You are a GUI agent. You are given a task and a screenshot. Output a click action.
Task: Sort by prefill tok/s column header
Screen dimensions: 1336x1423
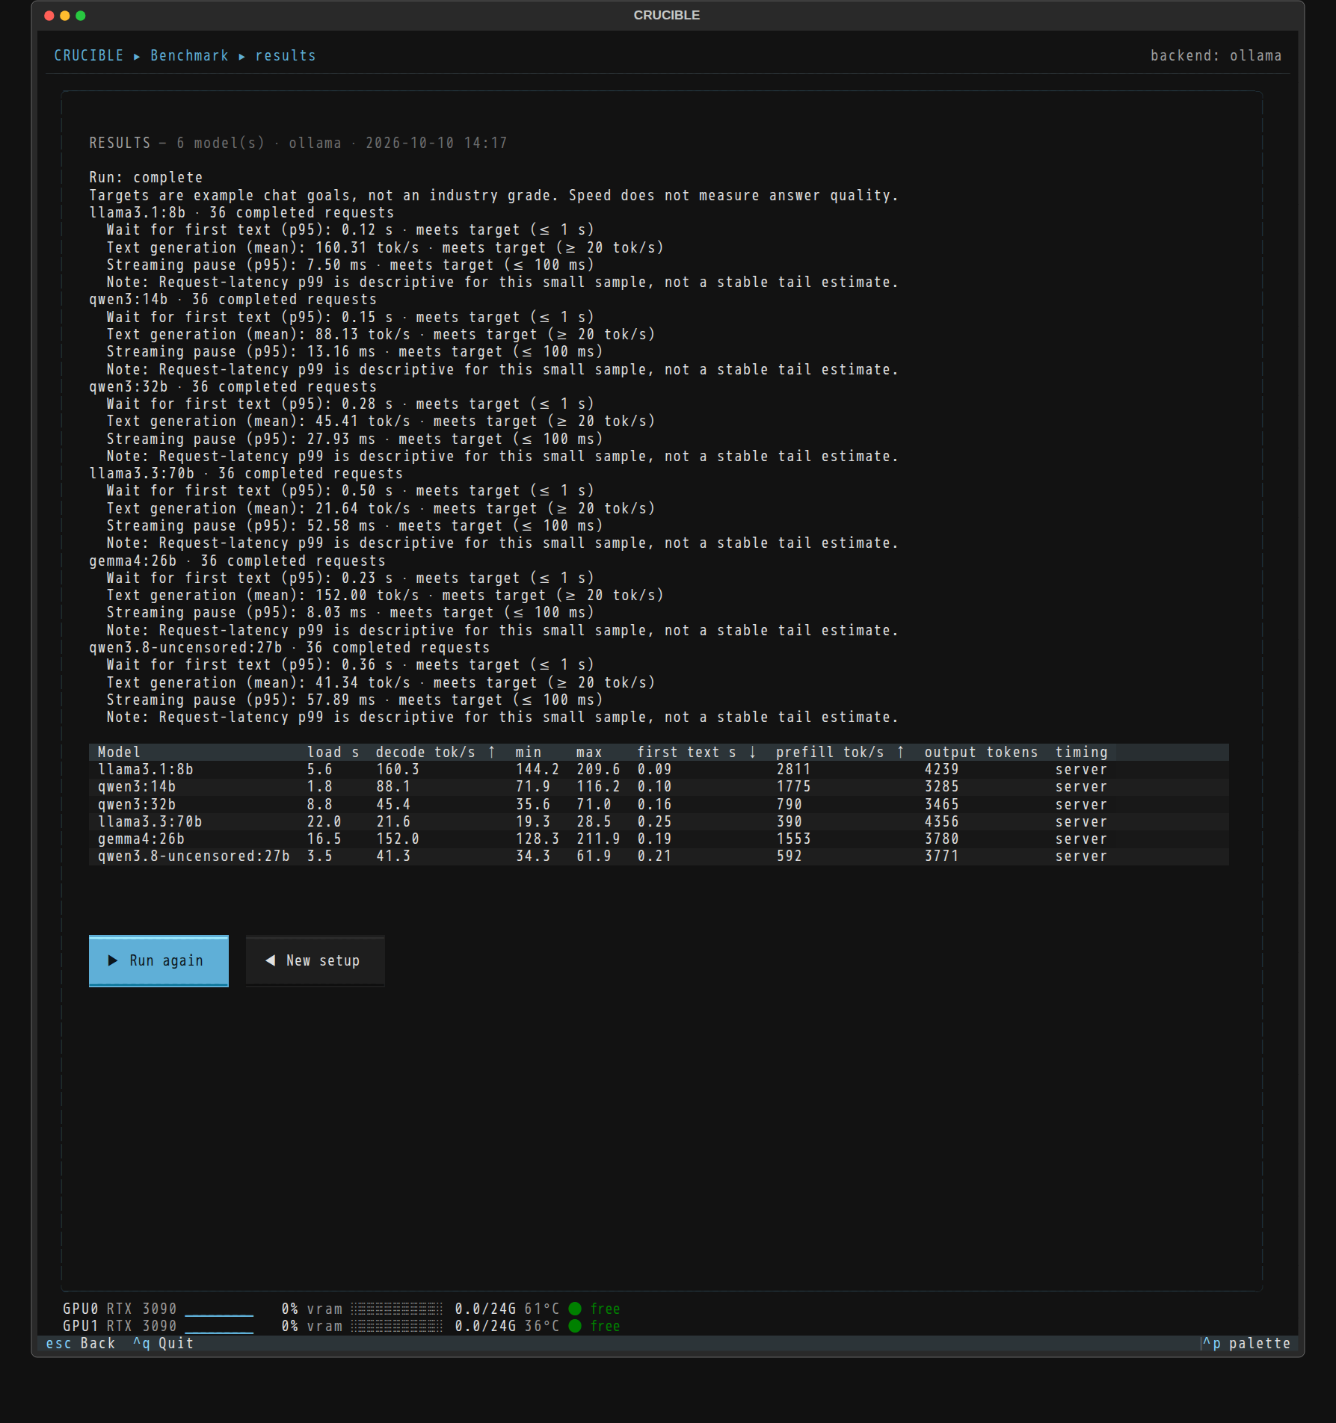pos(840,752)
